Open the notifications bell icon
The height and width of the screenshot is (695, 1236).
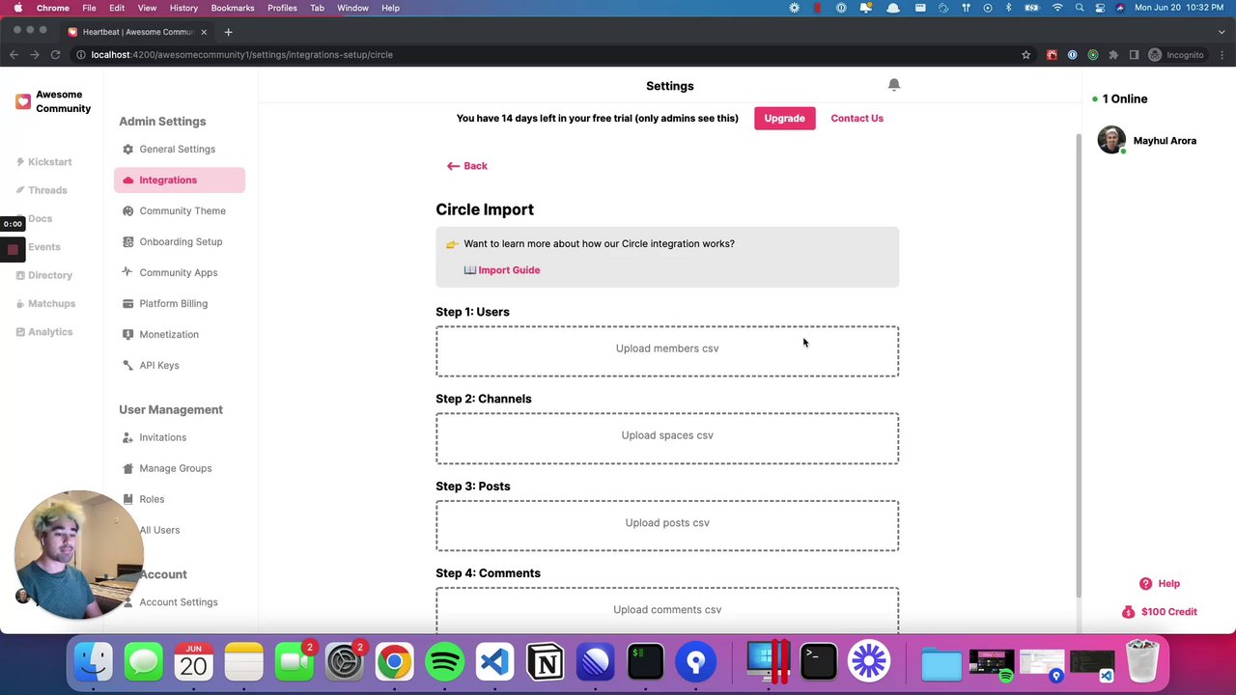point(894,85)
